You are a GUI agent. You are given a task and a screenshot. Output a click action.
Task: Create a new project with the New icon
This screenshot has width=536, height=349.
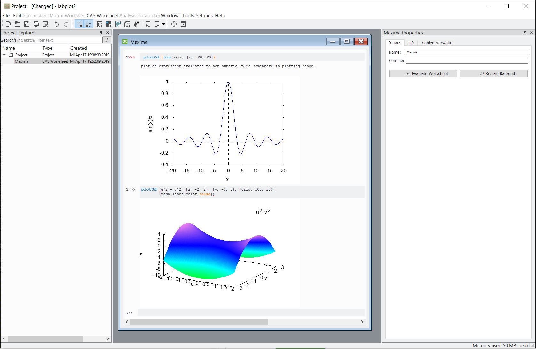click(x=8, y=24)
